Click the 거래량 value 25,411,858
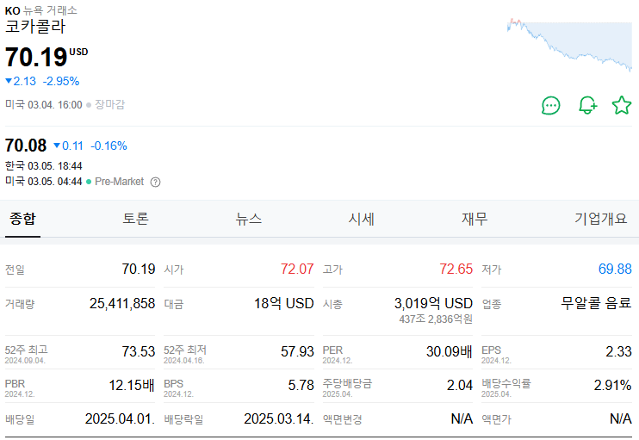This screenshot has height=440, width=639. pyautogui.click(x=122, y=303)
